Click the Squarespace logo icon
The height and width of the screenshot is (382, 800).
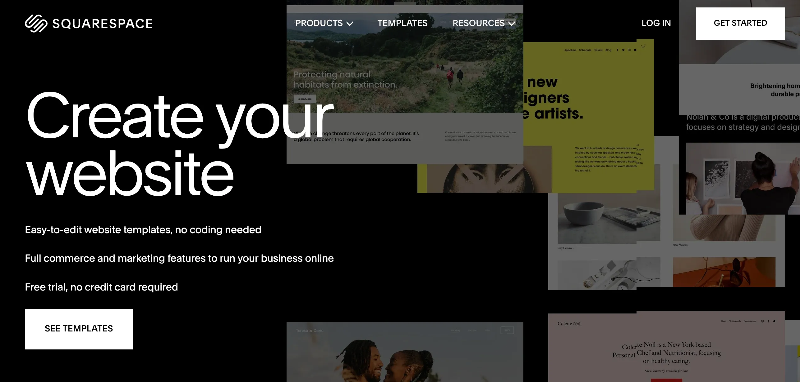(36, 24)
